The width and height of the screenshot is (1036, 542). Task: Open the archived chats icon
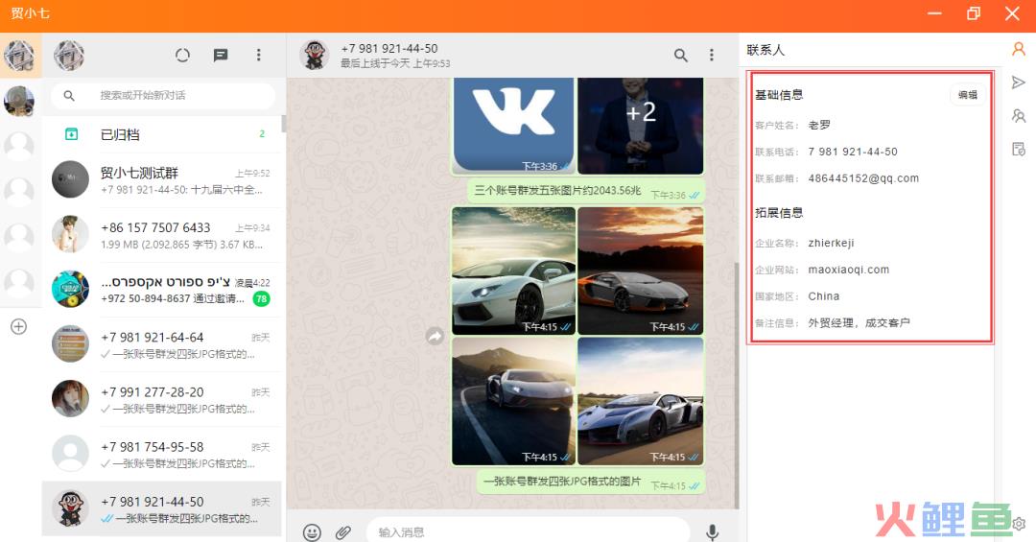tap(71, 134)
